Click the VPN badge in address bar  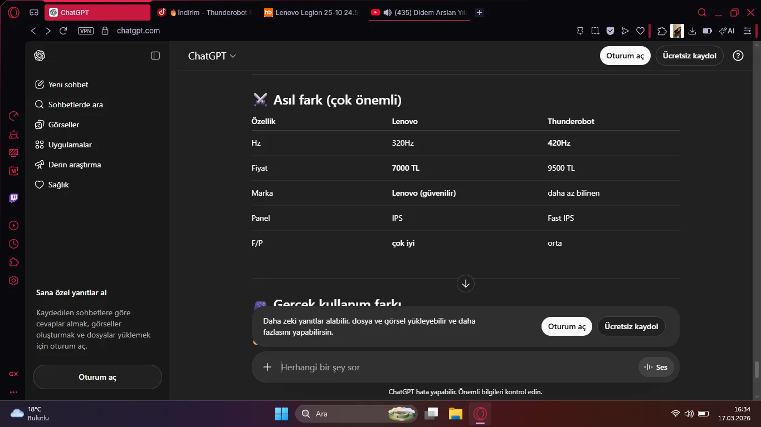86,31
